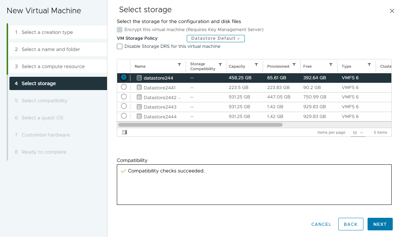
Task: Select the Datastore2441 radio button
Action: [124, 87]
